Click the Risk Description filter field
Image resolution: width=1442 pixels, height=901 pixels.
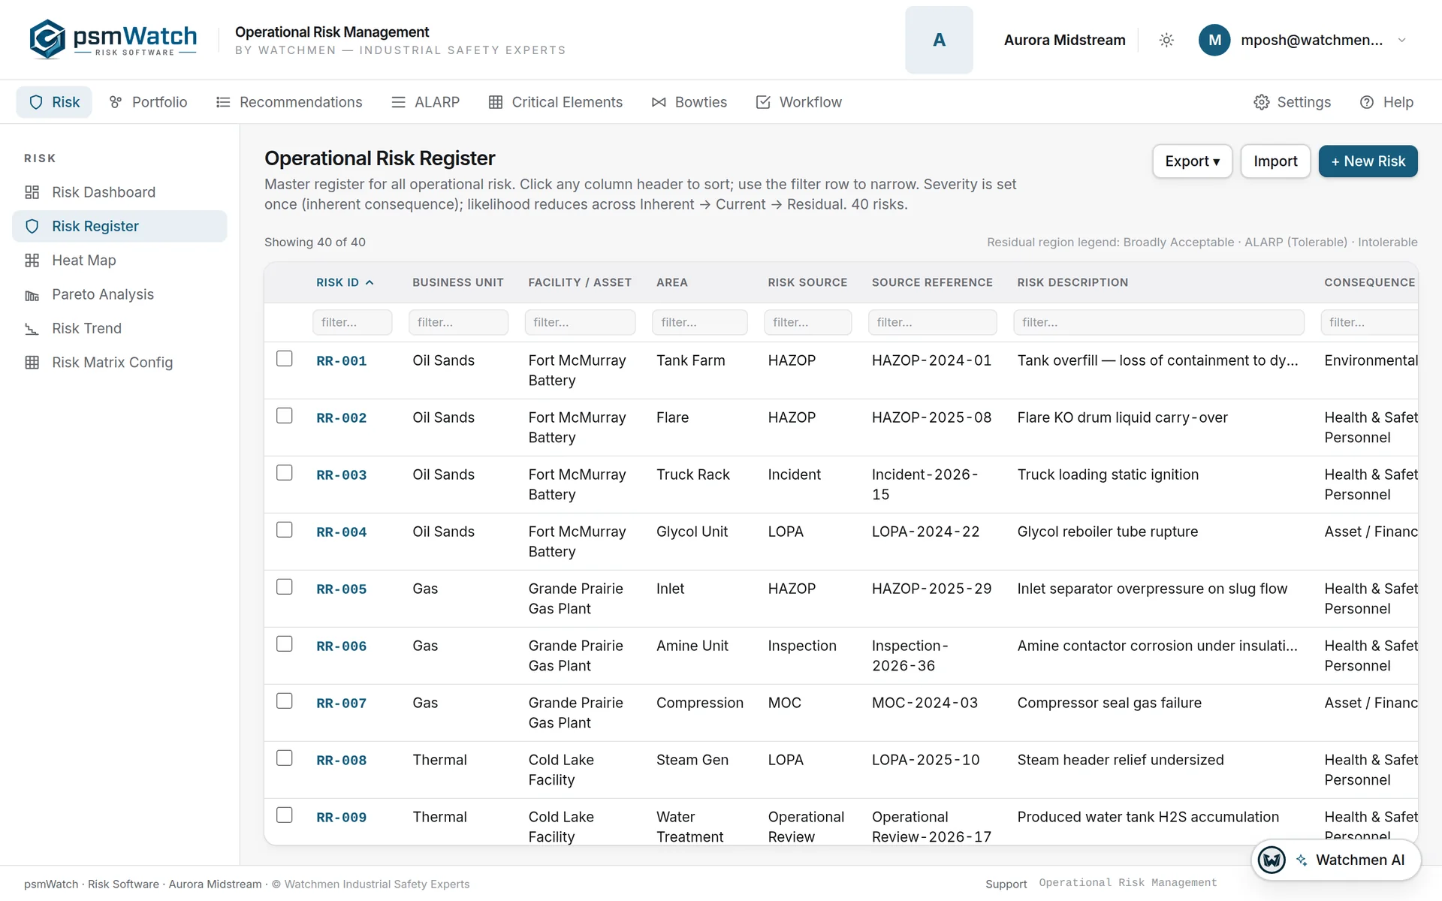1158,322
